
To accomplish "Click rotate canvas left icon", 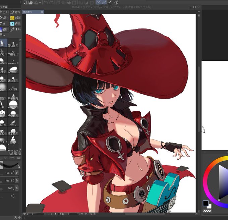I will point(82,214).
